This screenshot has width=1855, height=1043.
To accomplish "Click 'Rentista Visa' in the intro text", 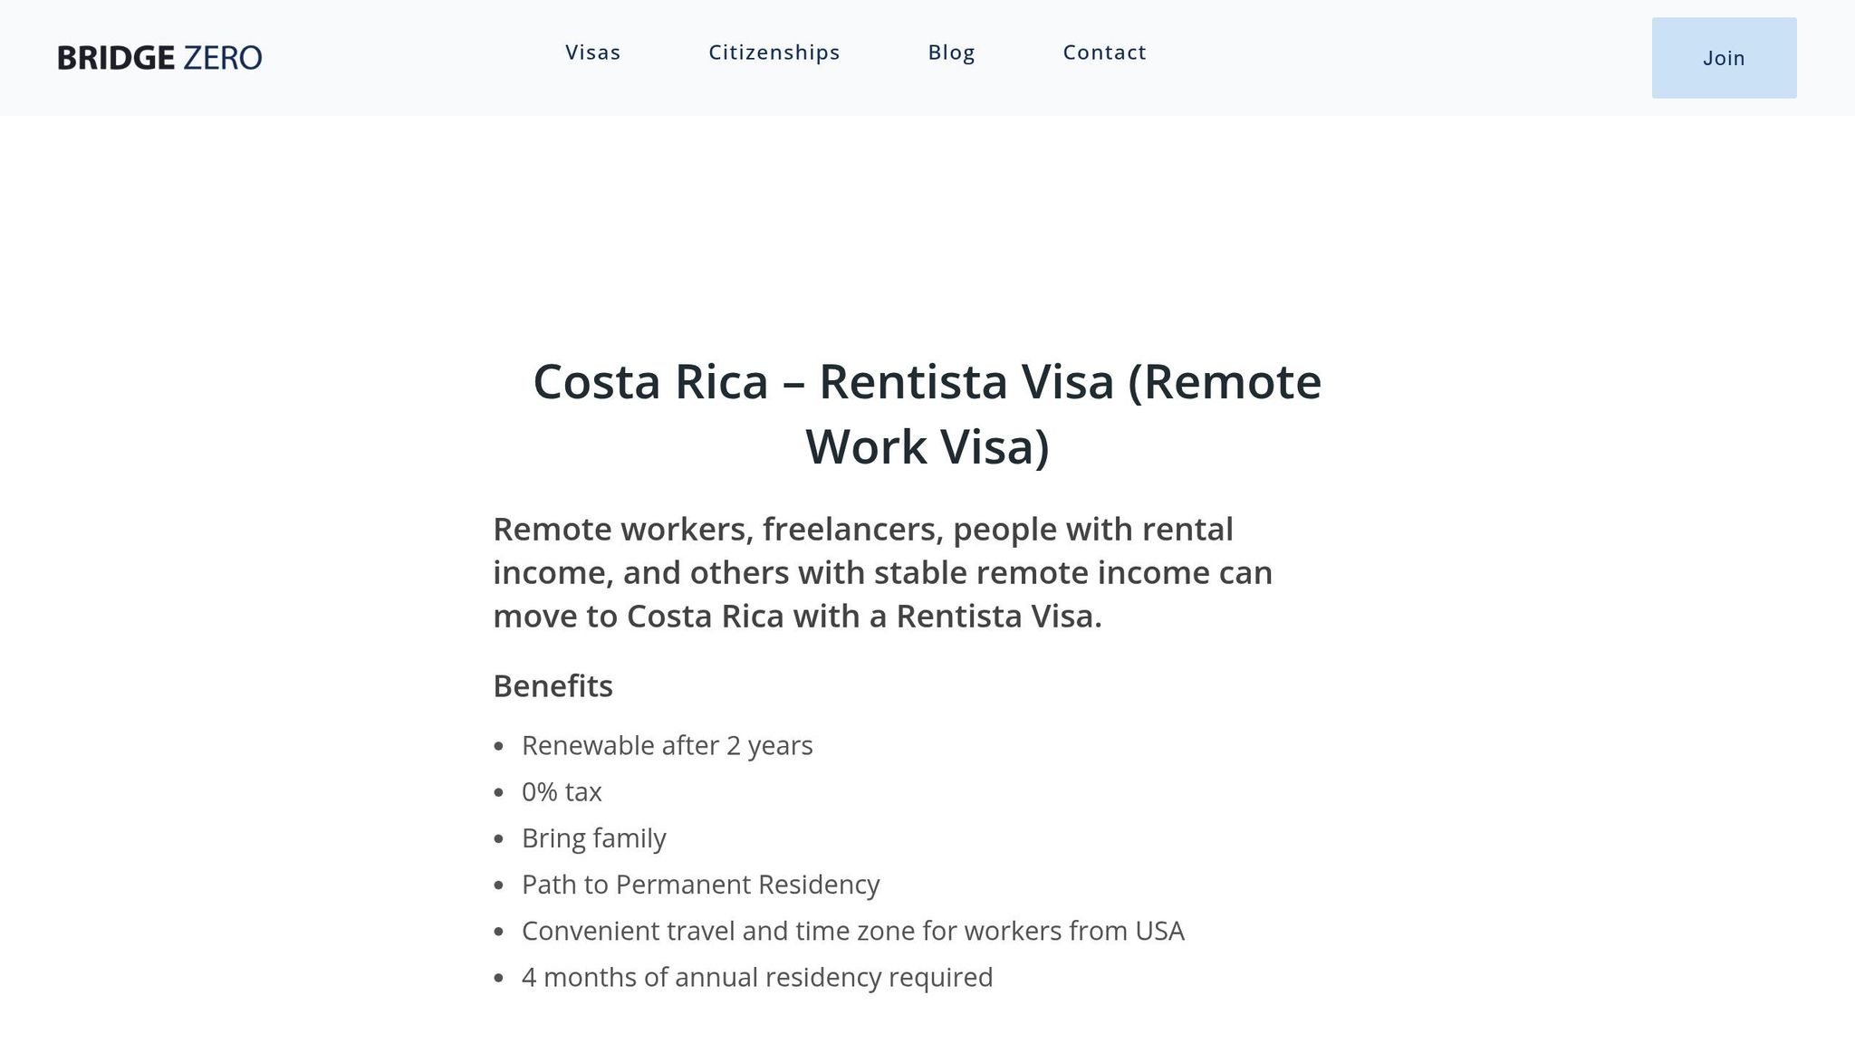I will 997,616.
